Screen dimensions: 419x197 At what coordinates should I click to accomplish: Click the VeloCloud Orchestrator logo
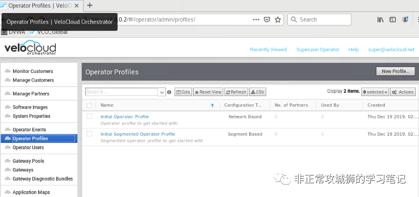(x=30, y=48)
